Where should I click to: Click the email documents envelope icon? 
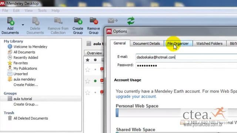pos(113,21)
